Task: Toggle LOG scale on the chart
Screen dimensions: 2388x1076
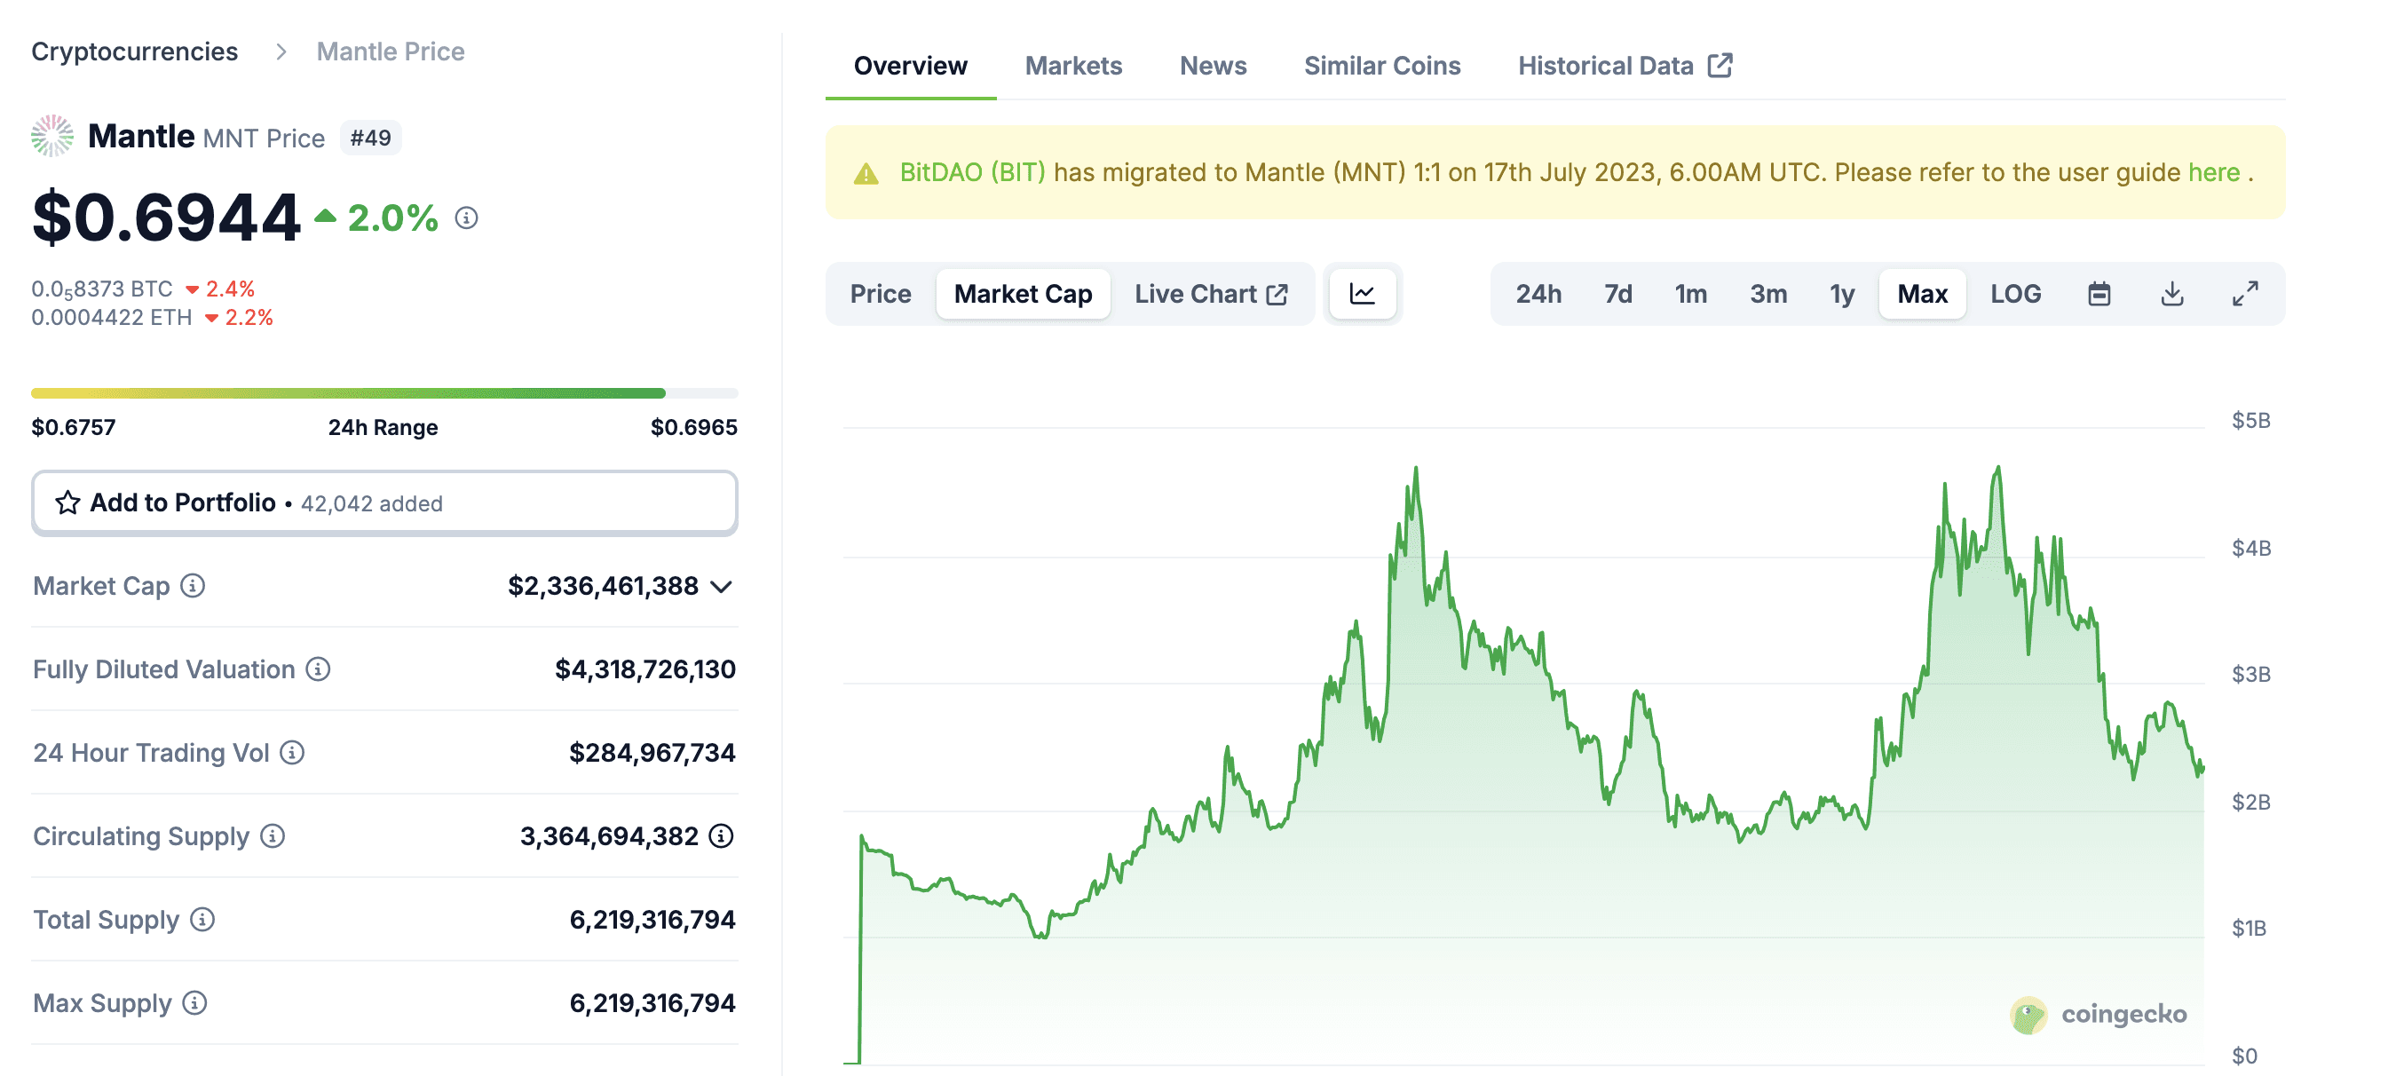Action: (x=2015, y=294)
